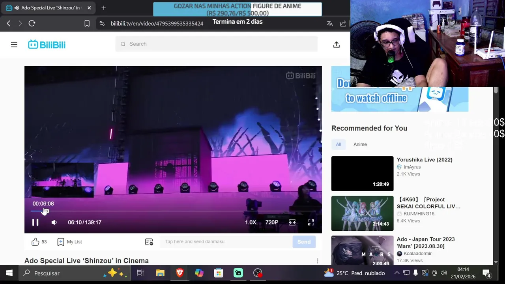Screen dimensions: 505x284
Task: Select the All recommendations tab
Action: 339,144
